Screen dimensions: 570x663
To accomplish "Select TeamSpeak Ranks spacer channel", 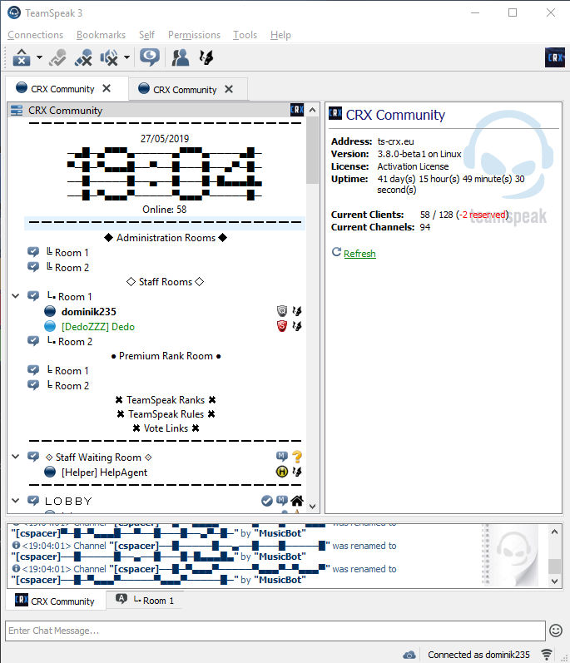I will coord(166,400).
